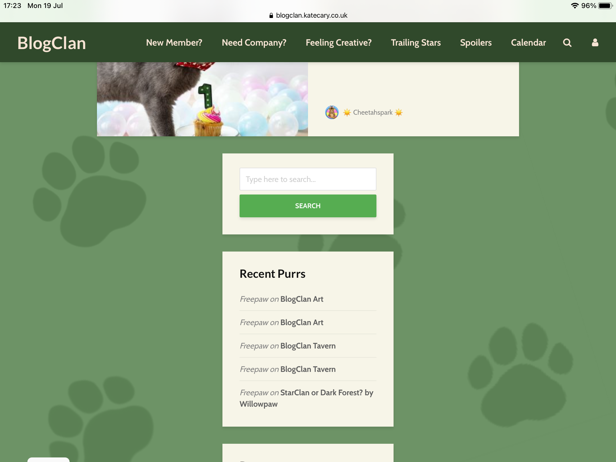Open first Freepaw on BlogClan Art purr

coord(301,299)
